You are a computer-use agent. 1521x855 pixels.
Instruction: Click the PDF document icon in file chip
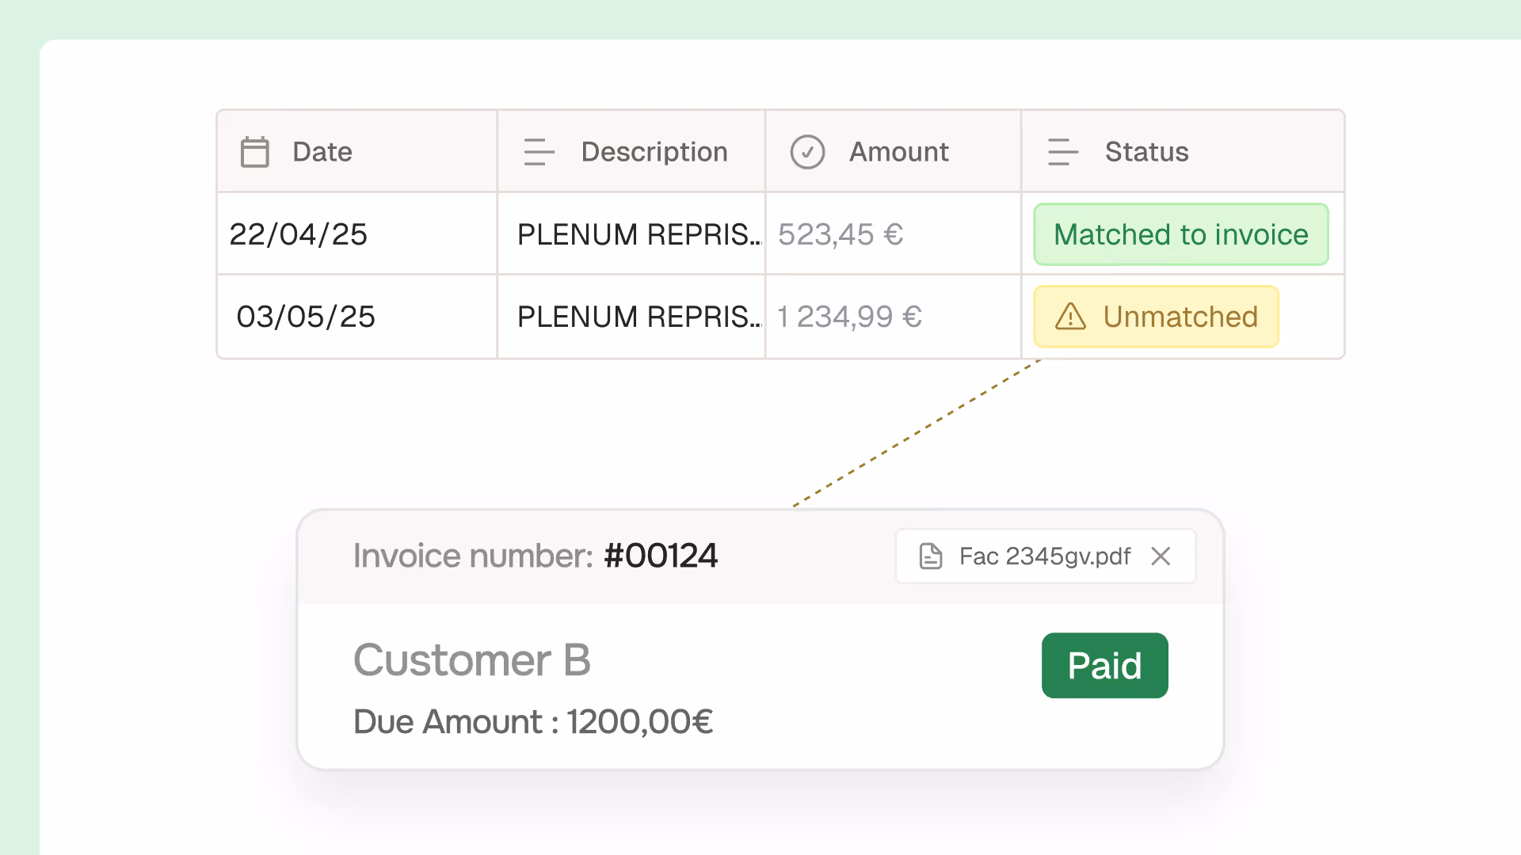[931, 557]
